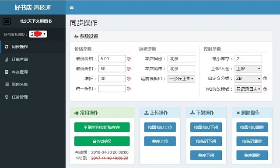This screenshot has height=168, width=280.
Task: Click W2授权 green button
Action: pyautogui.click(x=102, y=141)
